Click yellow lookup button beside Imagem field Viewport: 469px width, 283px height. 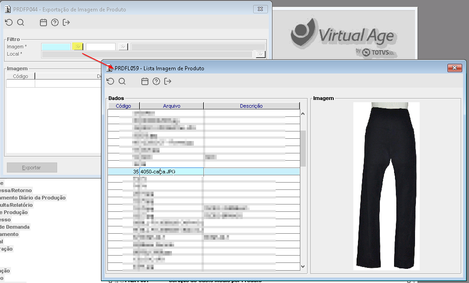coord(78,46)
